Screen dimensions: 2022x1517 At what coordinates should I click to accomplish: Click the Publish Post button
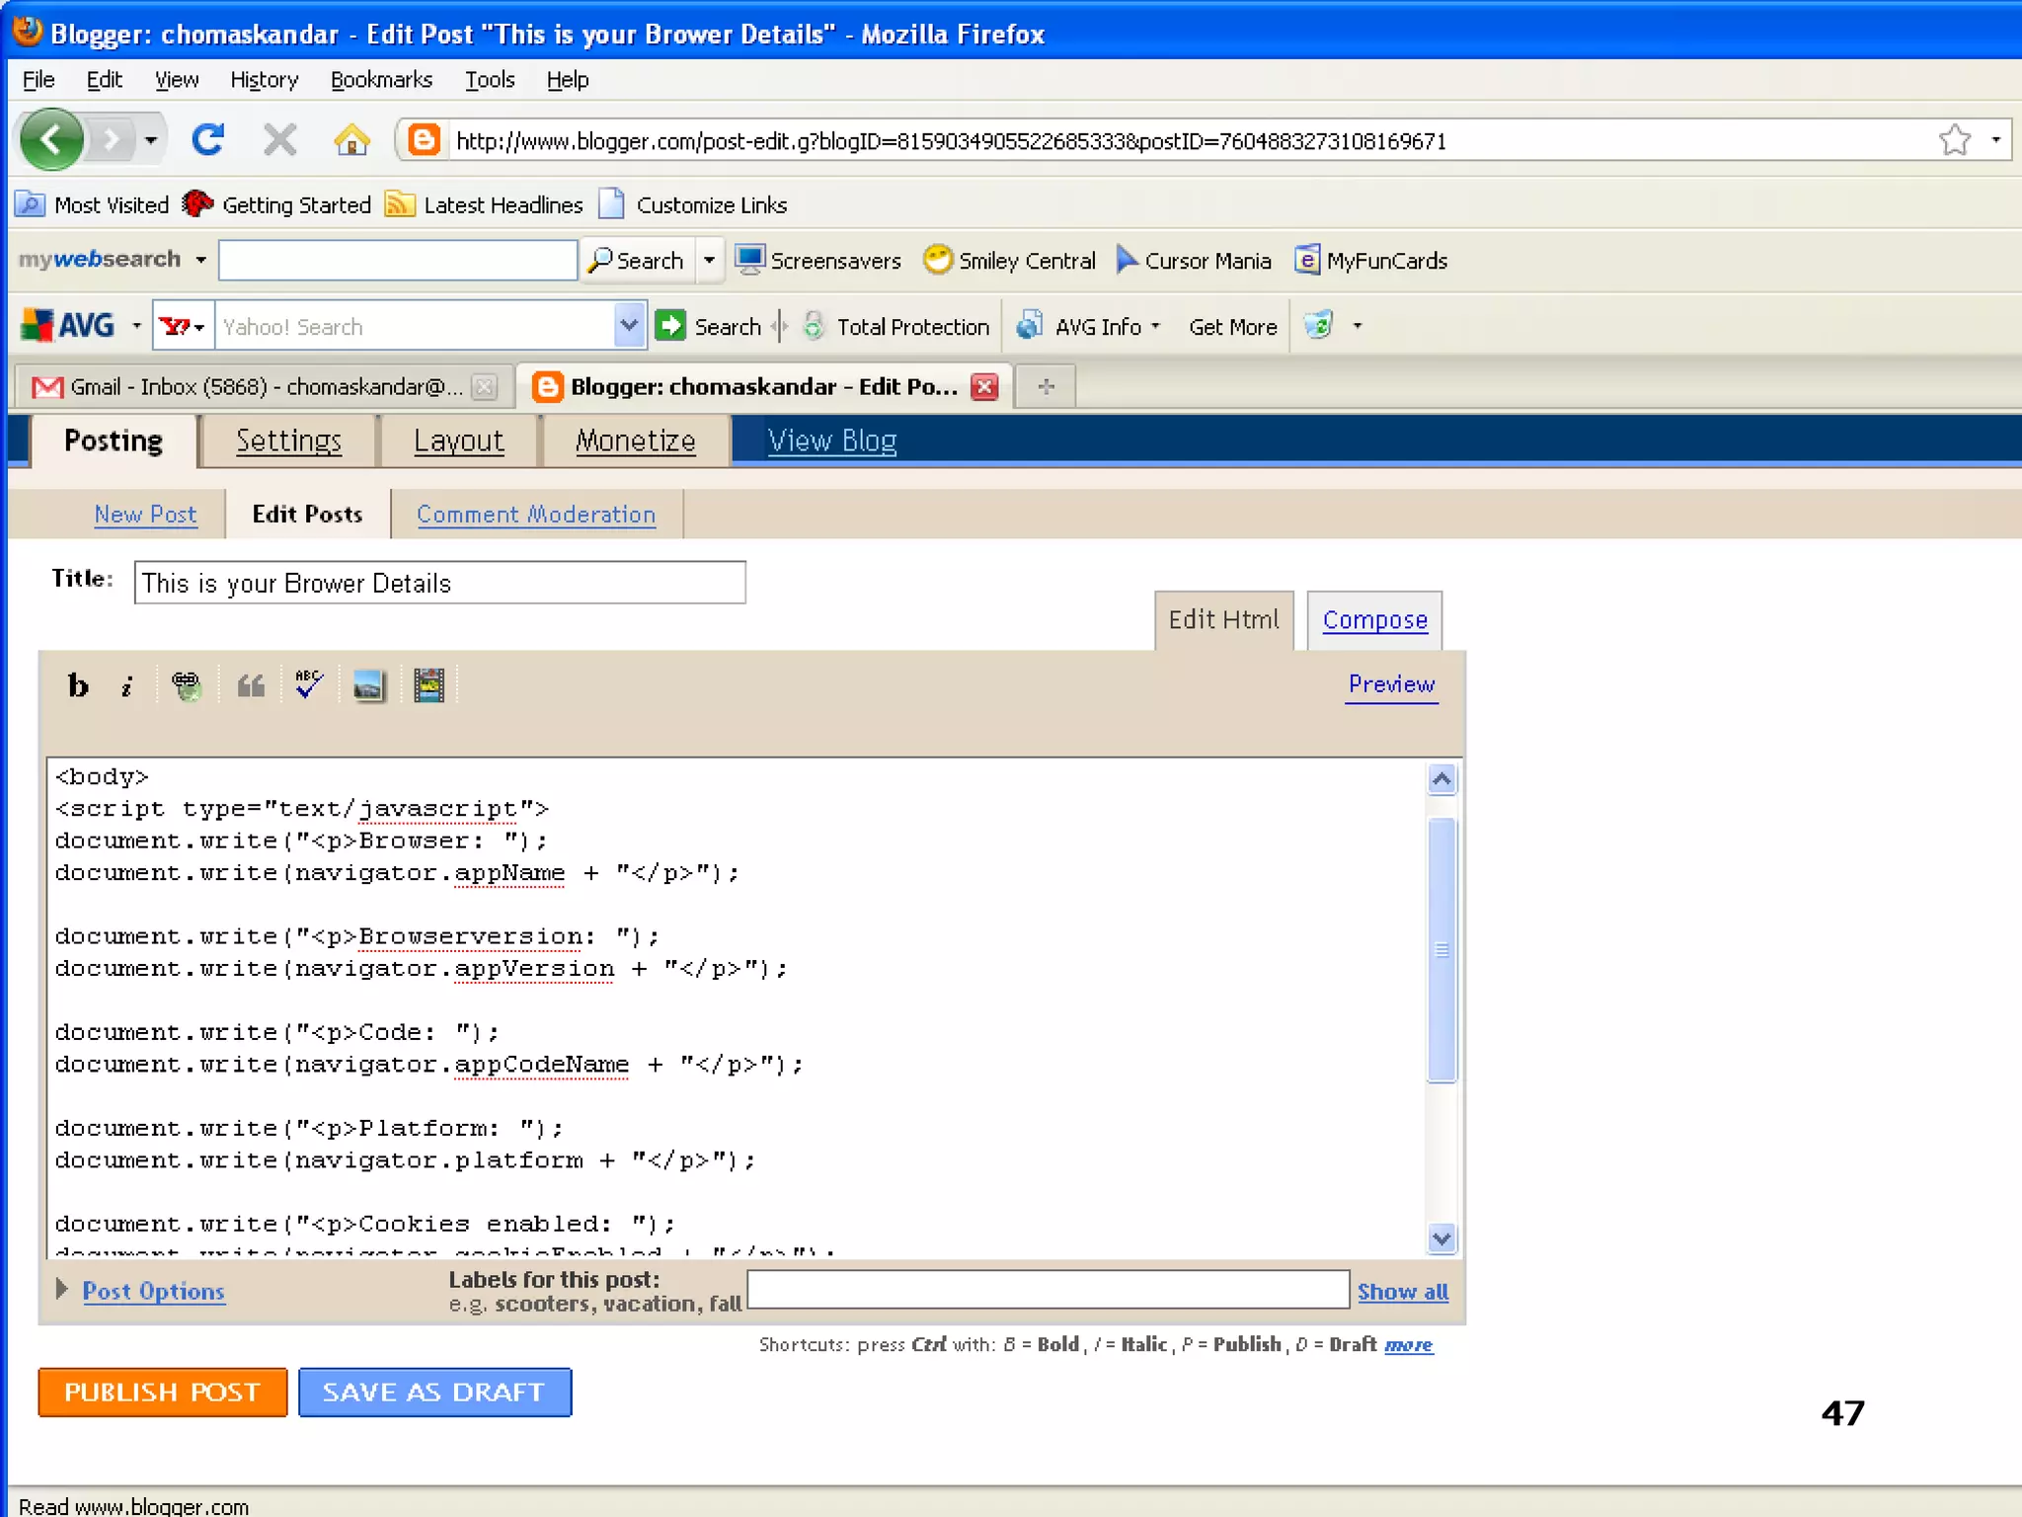[x=163, y=1393]
